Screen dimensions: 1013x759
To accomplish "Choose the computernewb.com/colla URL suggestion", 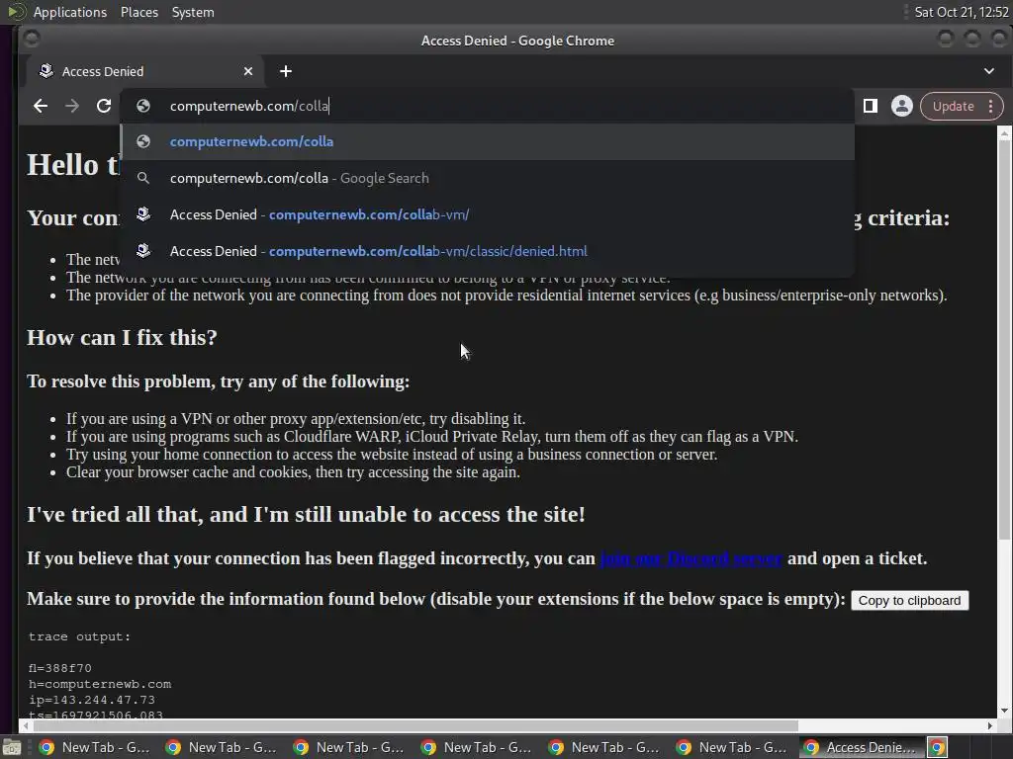I will point(488,141).
